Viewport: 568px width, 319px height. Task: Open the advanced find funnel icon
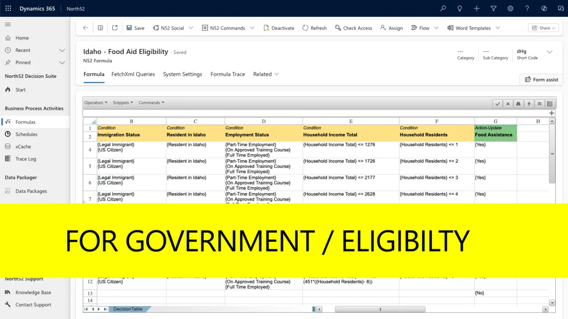[x=493, y=8]
